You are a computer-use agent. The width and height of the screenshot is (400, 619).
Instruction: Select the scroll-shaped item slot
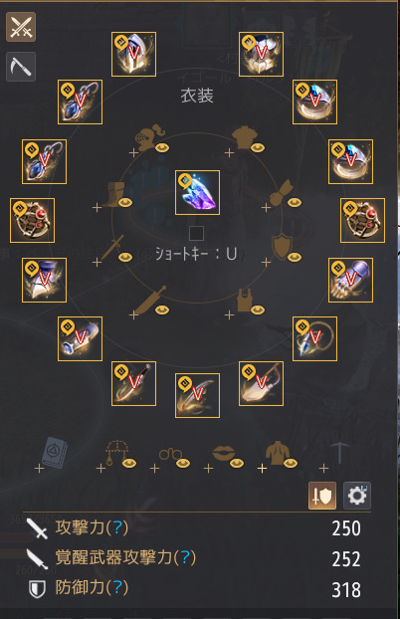point(81,338)
